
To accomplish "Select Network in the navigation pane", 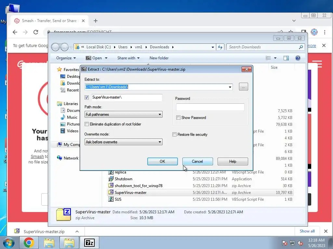I will [71, 158].
